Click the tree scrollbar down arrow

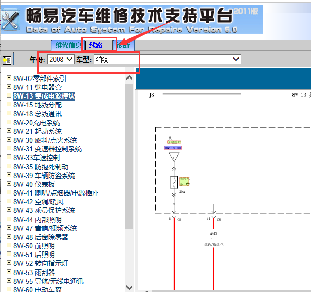pos(130,287)
